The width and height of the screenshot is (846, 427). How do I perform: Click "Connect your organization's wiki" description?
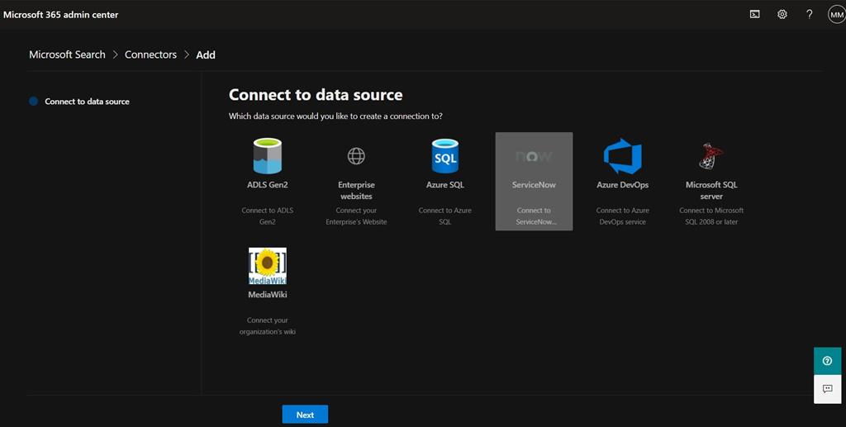tap(268, 326)
